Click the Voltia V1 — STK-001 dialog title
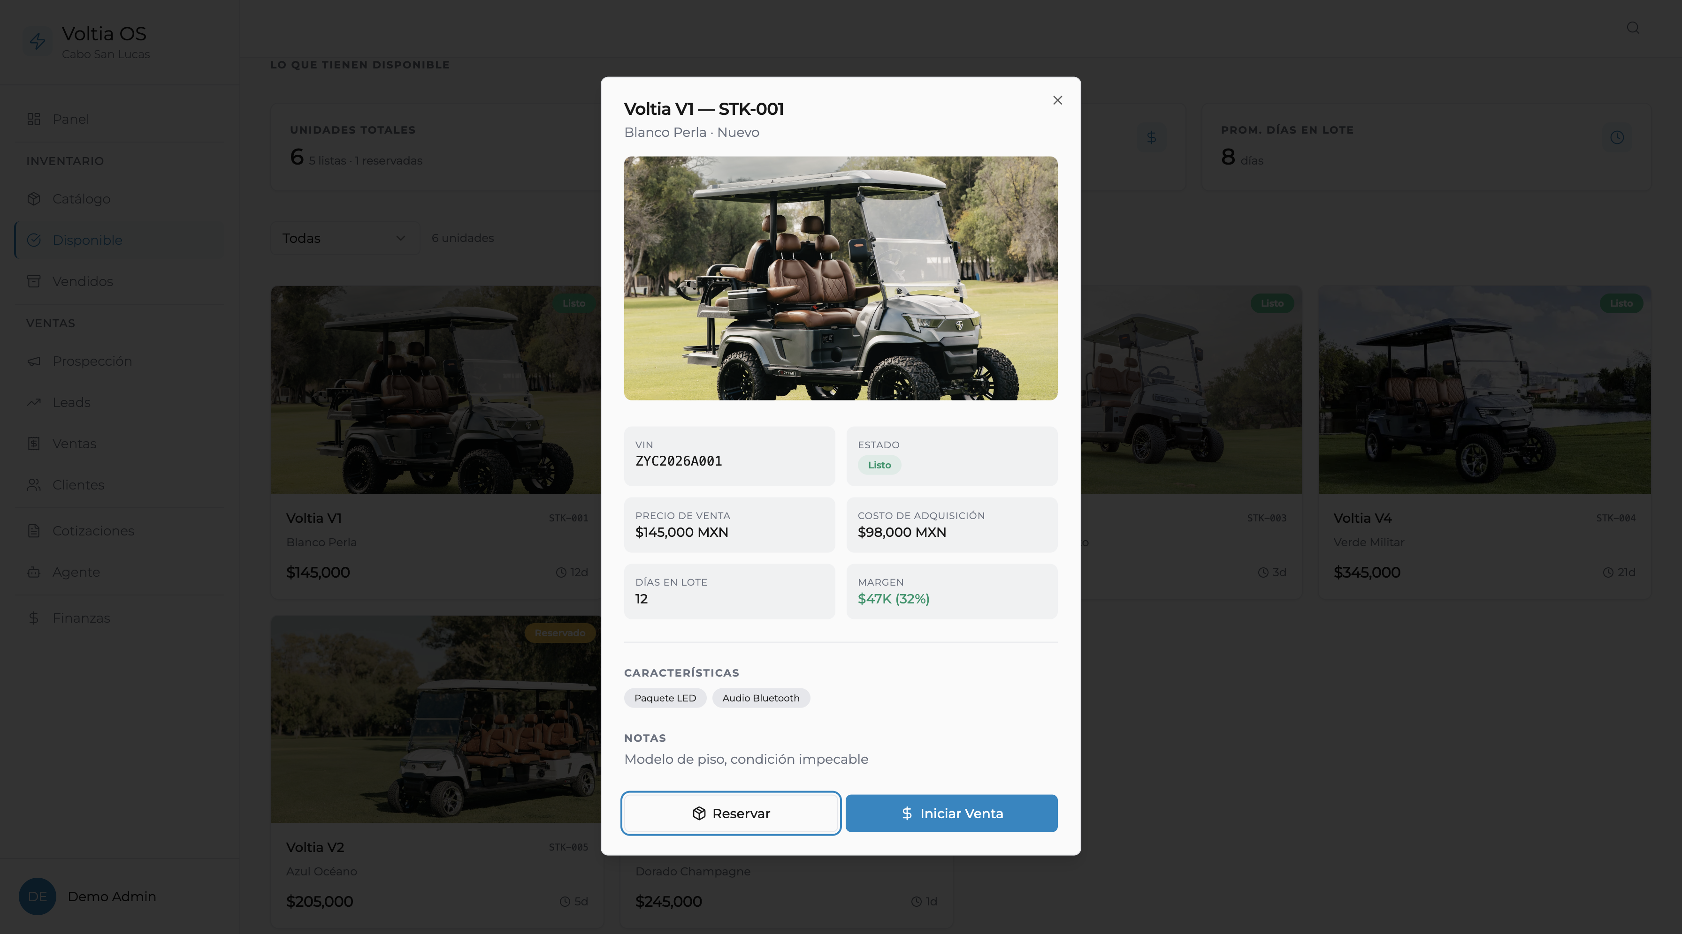This screenshot has height=934, width=1682. pos(703,109)
